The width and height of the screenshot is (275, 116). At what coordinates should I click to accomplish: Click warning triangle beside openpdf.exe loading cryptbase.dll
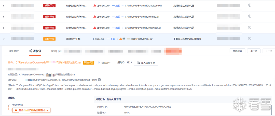[95, 5]
